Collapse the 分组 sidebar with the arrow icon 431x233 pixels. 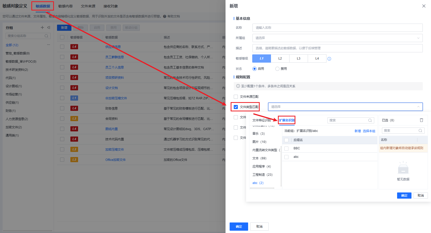tap(49, 27)
